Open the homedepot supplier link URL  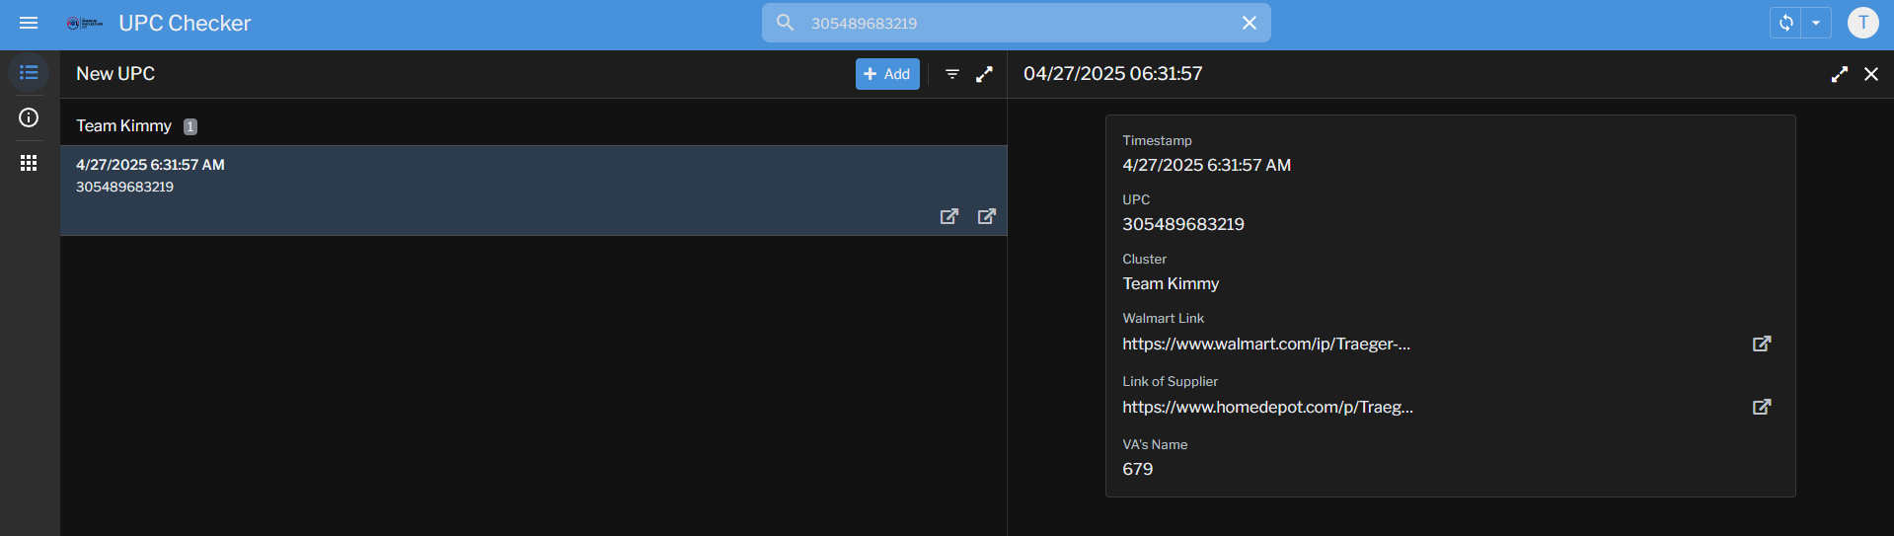pyautogui.click(x=1267, y=407)
